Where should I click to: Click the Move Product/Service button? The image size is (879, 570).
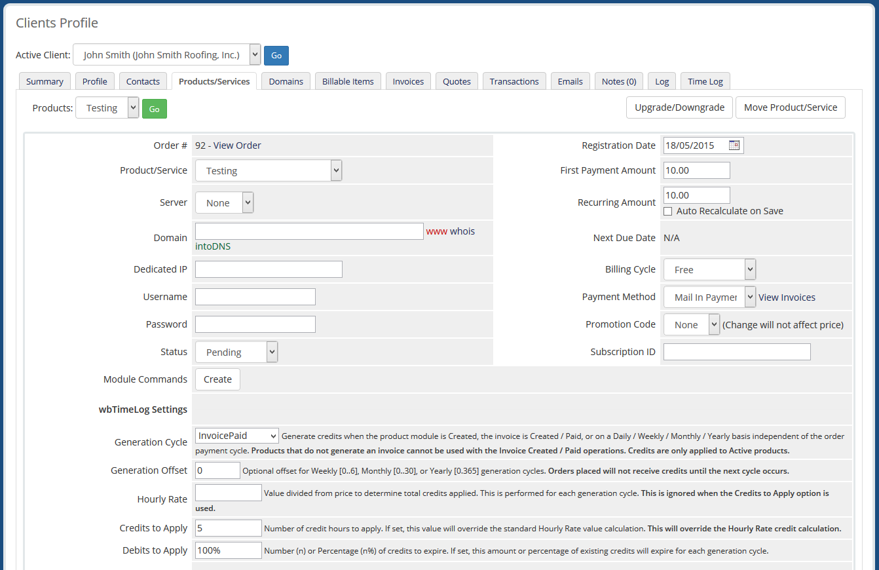[790, 107]
